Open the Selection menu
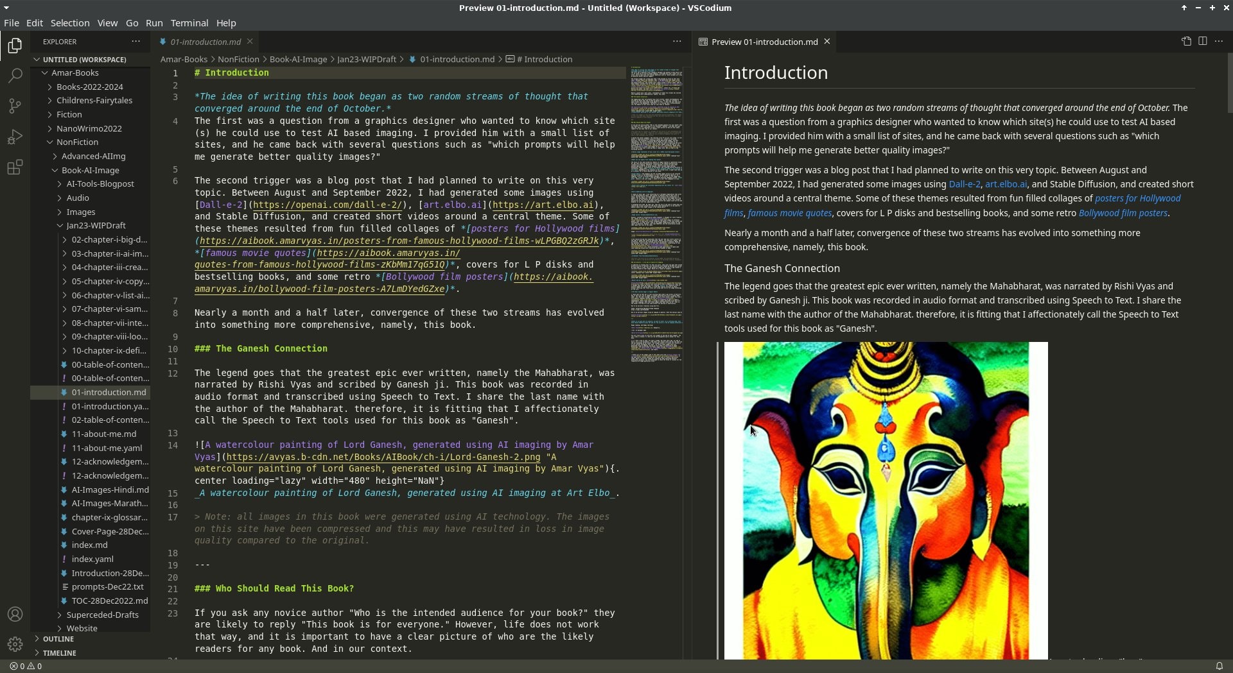Image resolution: width=1233 pixels, height=673 pixels. point(70,23)
